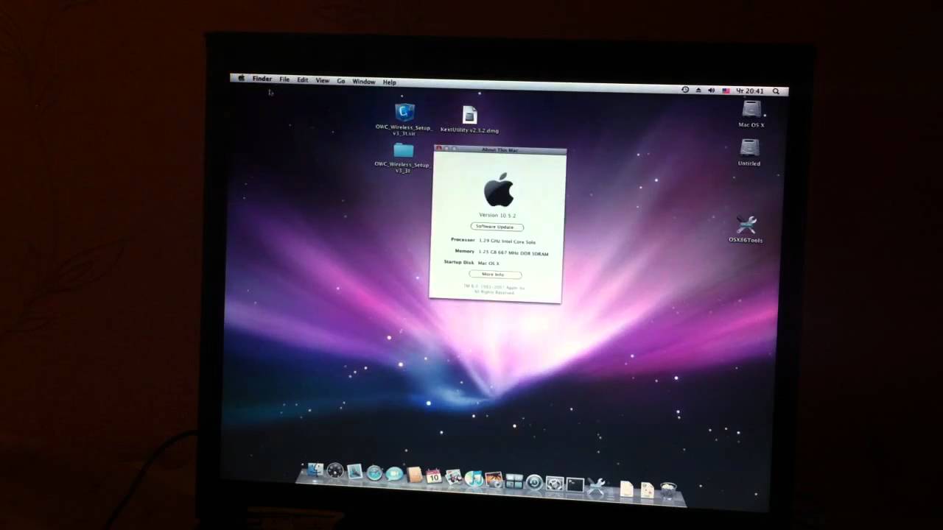Open the Trash in the Dock
Image resolution: width=943 pixels, height=530 pixels.
tap(667, 490)
